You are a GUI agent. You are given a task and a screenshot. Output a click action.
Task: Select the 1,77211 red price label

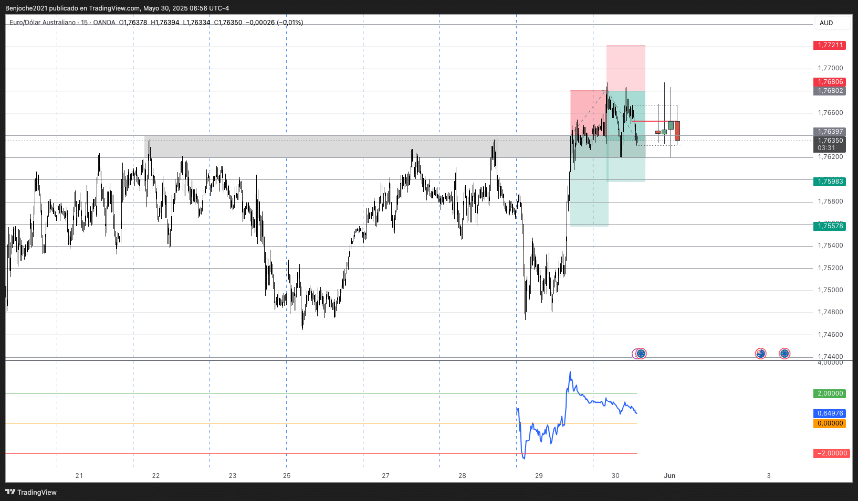coord(830,45)
